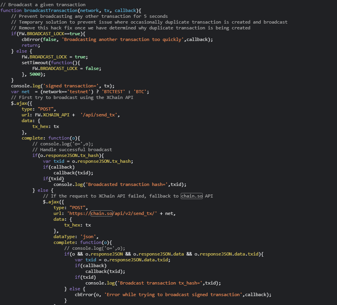The image size is (337, 305).
Task: Click the broadcastTransaction function name
Action: click(x=51, y=10)
